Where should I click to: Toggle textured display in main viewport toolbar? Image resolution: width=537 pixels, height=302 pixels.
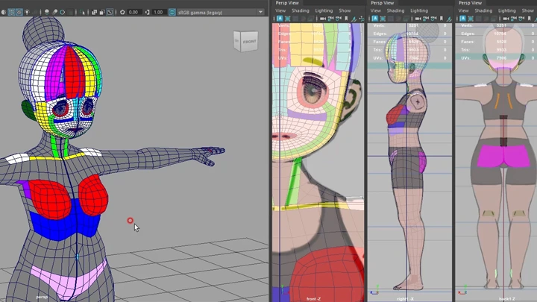[x=19, y=13]
